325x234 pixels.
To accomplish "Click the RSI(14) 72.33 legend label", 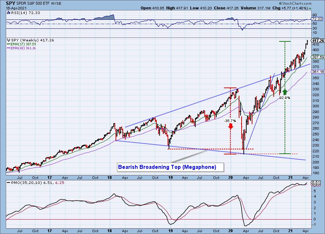I will pos(25,13).
